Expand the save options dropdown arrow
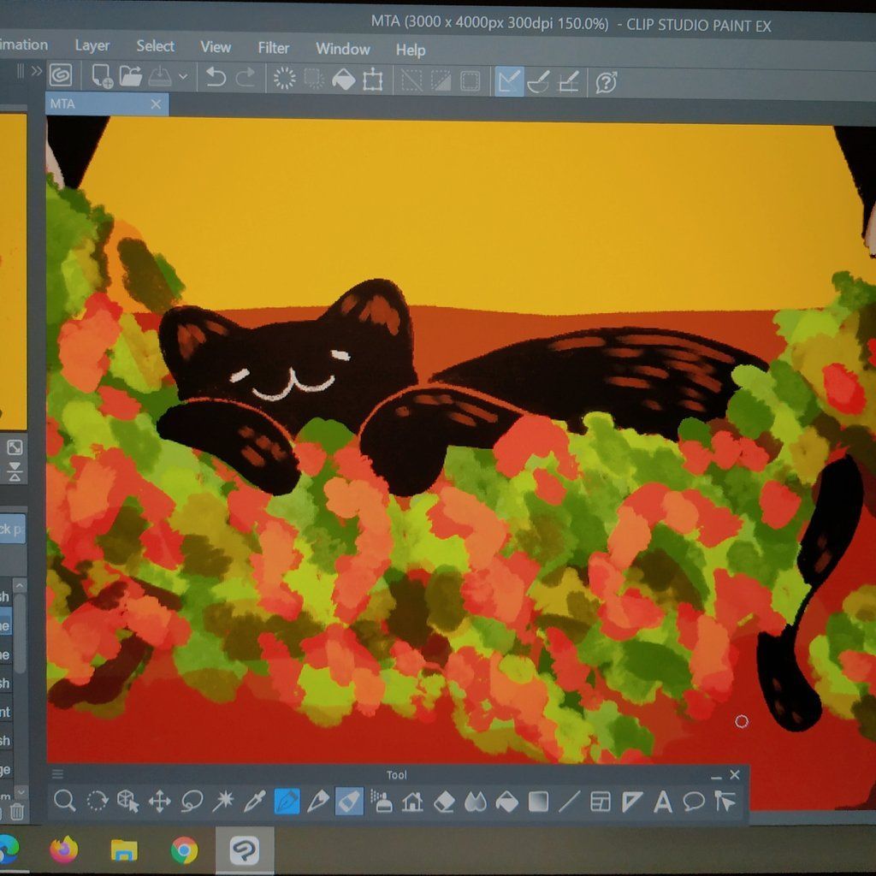The image size is (876, 876). (183, 77)
